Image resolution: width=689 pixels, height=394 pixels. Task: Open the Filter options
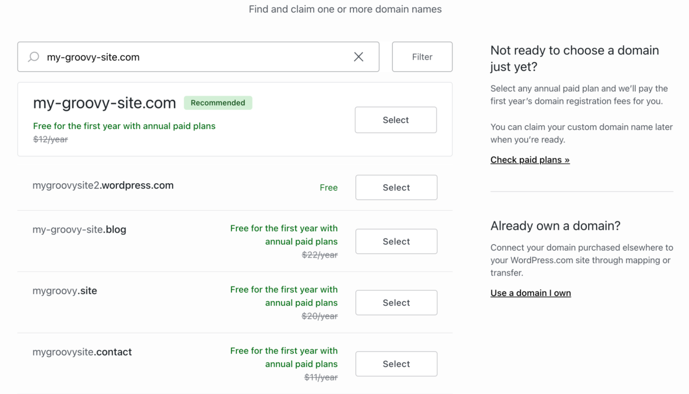(x=422, y=57)
